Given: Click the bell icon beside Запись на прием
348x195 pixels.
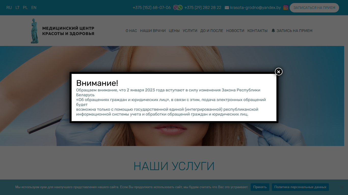Looking at the screenshot, I should click(x=273, y=31).
